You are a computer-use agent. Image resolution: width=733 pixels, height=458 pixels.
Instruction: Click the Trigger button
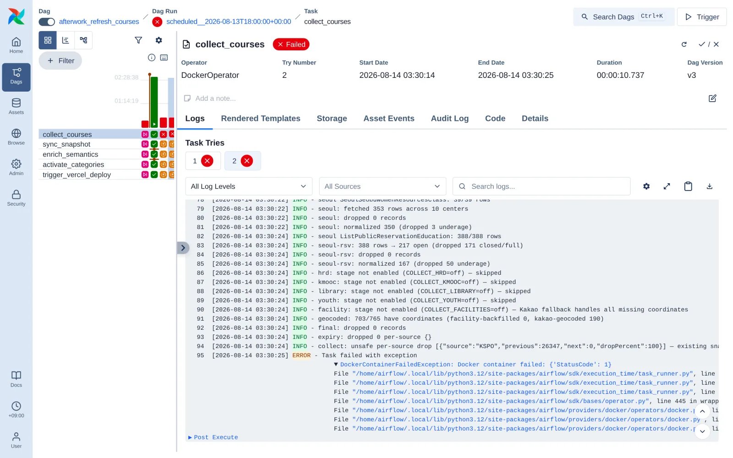point(702,17)
